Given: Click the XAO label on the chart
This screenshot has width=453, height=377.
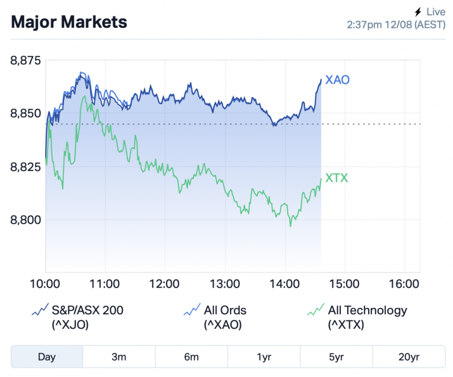Looking at the screenshot, I should 337,80.
